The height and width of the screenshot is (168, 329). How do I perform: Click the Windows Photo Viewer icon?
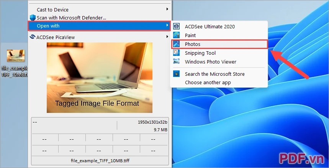176,62
